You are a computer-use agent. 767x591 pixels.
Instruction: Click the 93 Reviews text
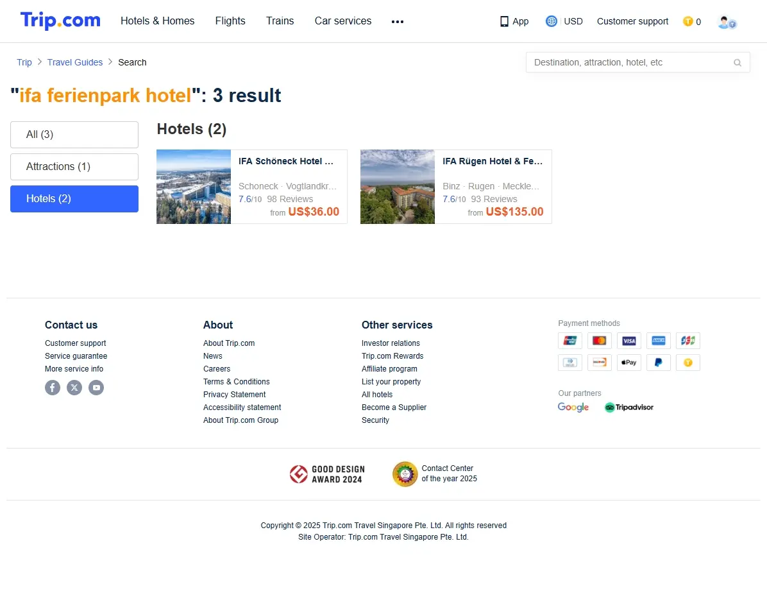click(x=494, y=200)
